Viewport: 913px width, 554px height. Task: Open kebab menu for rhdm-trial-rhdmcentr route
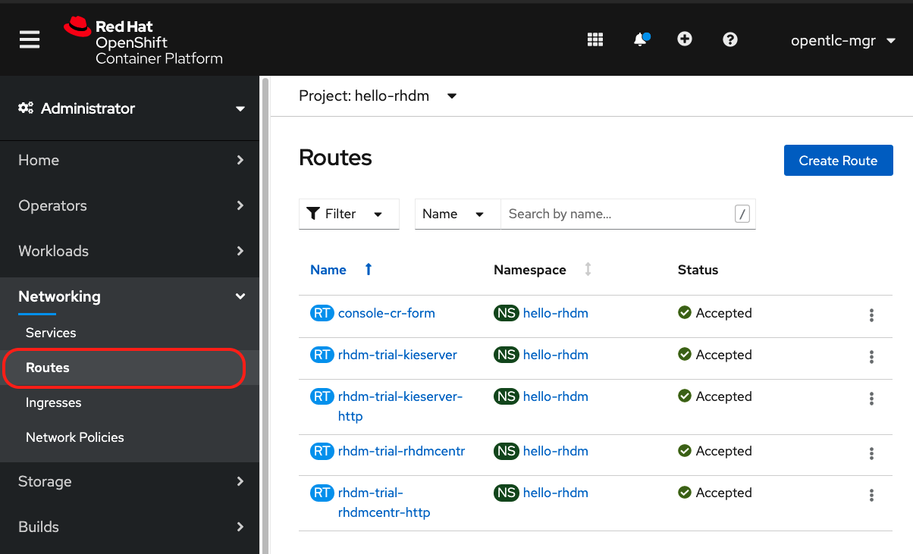tap(871, 453)
